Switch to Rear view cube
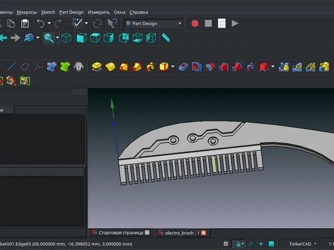This screenshot has width=334, height=250. click(124, 38)
